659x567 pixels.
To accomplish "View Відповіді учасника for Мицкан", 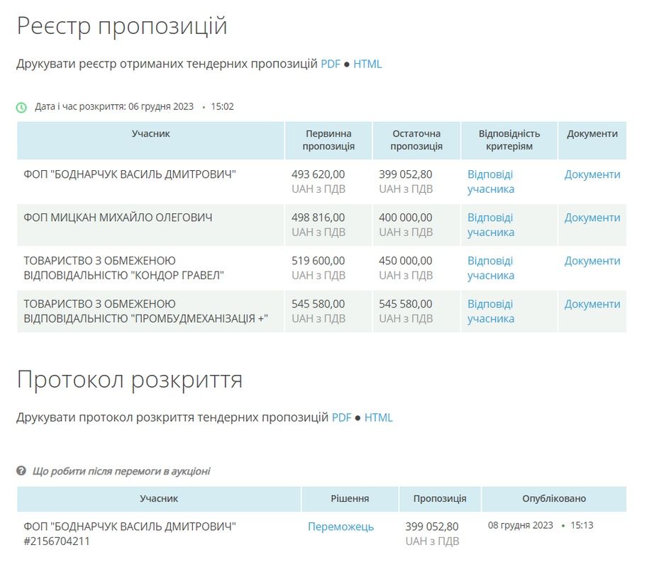I will point(490,225).
